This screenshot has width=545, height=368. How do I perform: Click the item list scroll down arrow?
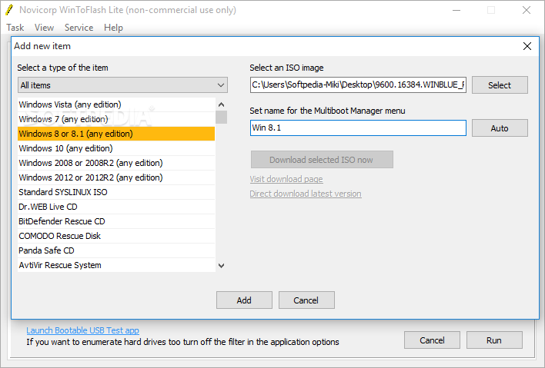coord(222,266)
